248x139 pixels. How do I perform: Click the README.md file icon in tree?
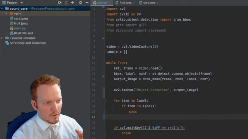click(11, 33)
